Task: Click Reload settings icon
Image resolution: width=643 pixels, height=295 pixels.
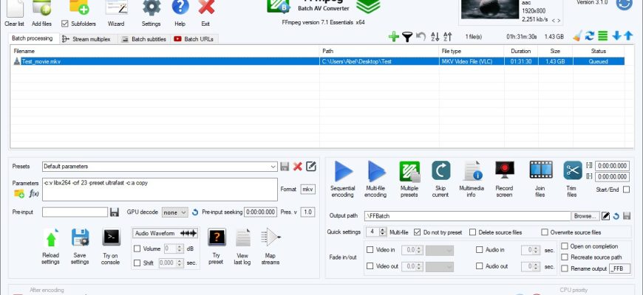Action: point(51,238)
